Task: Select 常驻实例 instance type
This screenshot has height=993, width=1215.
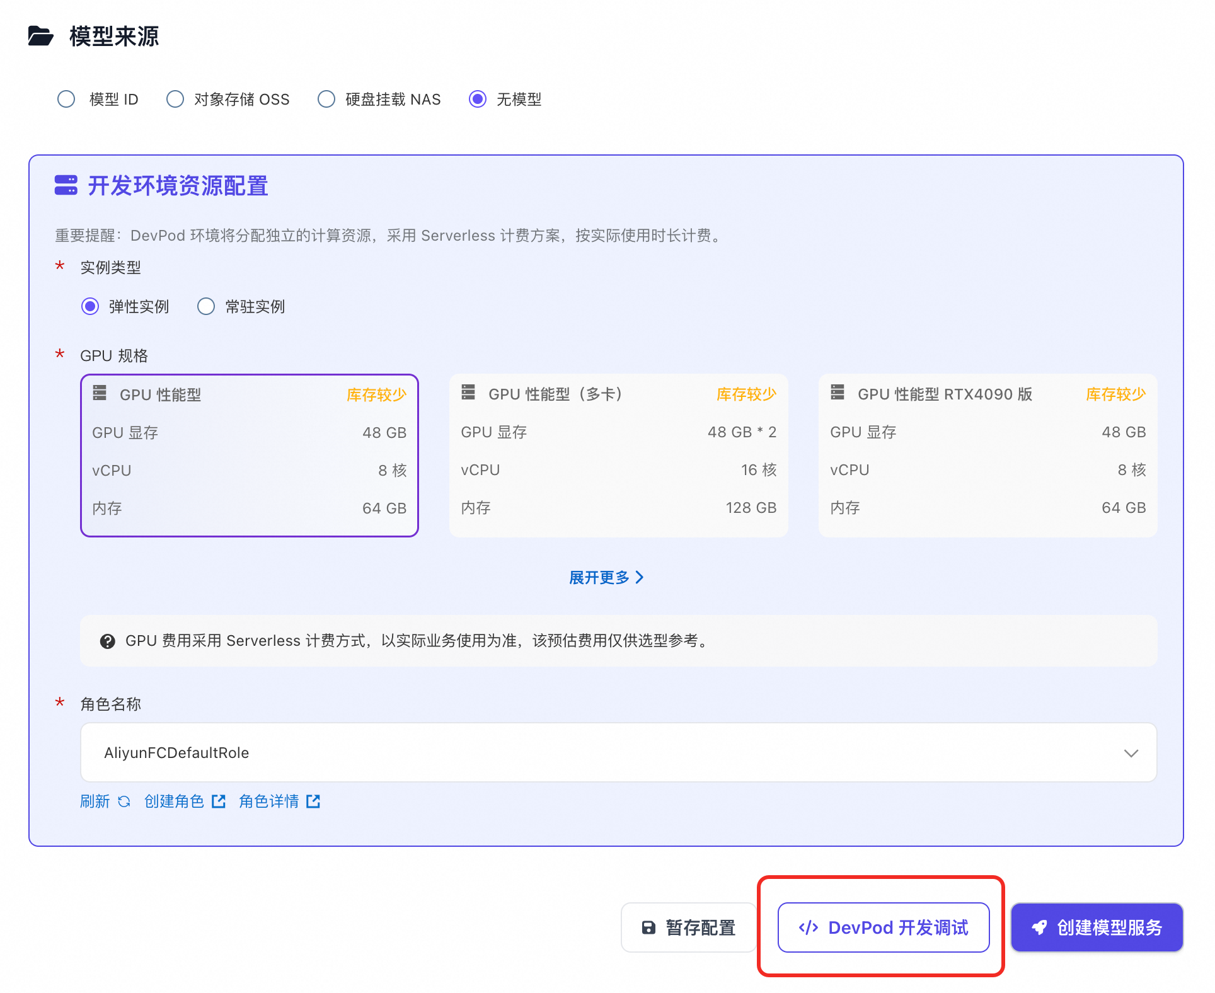Action: (x=206, y=307)
